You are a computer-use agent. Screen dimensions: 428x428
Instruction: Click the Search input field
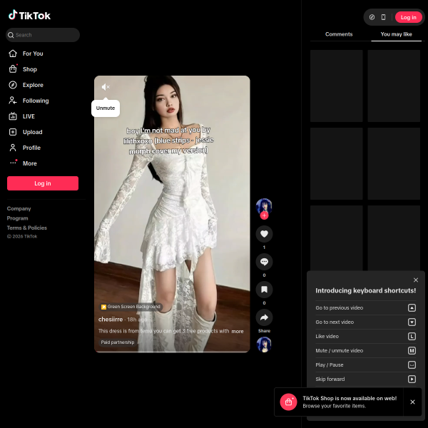43,35
